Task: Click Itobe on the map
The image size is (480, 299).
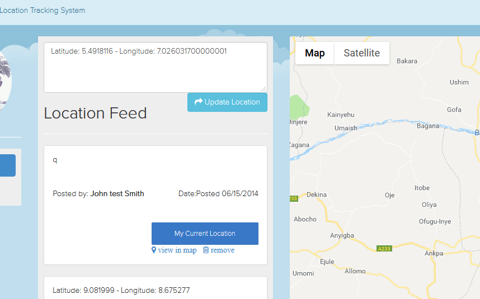Action: click(x=422, y=188)
